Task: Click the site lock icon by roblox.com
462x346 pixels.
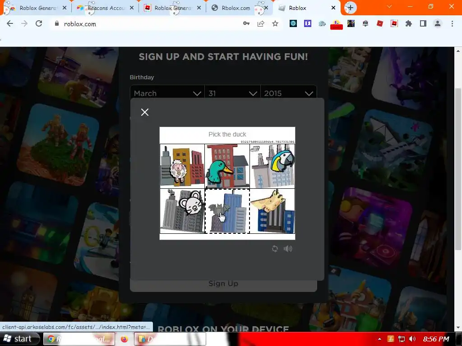Action: pyautogui.click(x=57, y=23)
